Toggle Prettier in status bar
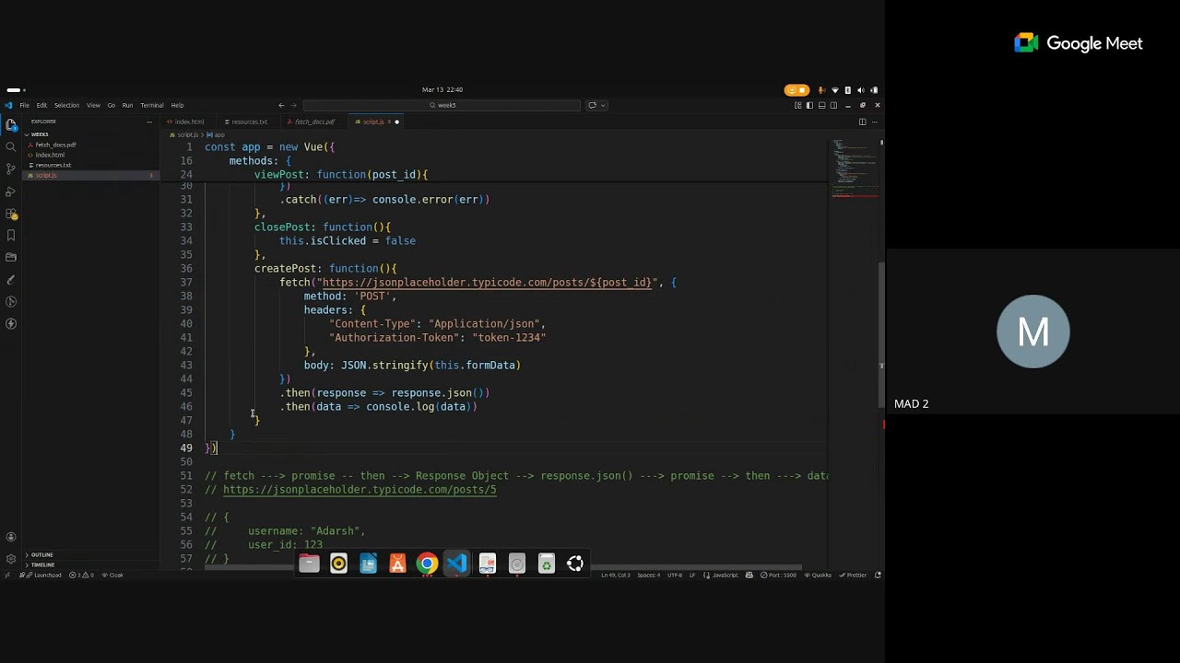The width and height of the screenshot is (1180, 663). pyautogui.click(x=853, y=575)
